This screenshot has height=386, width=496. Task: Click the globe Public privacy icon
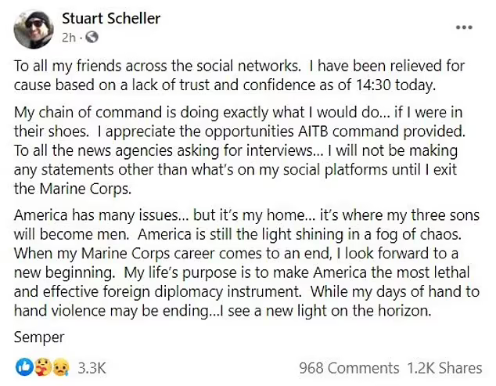click(91, 36)
